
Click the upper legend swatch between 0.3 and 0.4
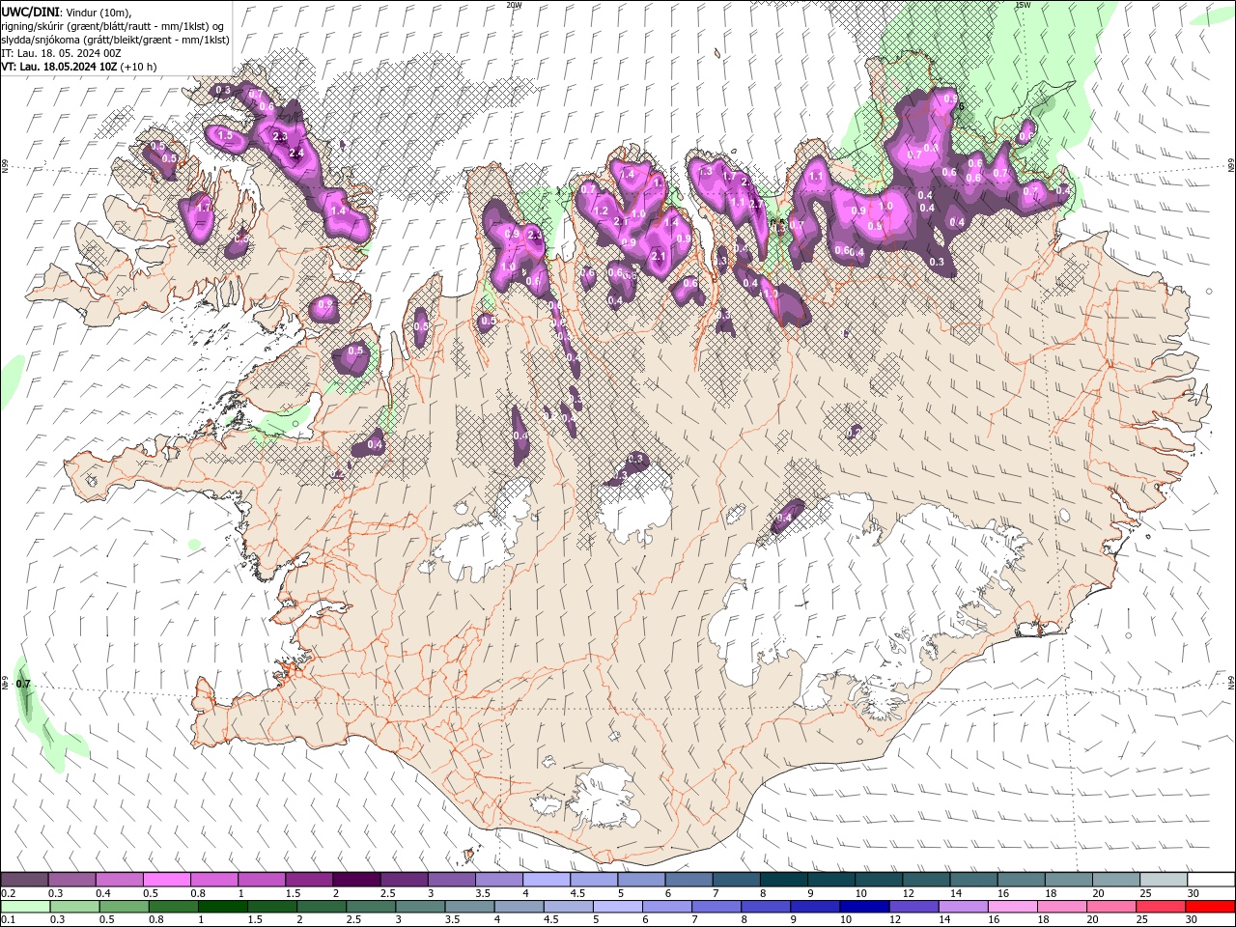coord(71,880)
